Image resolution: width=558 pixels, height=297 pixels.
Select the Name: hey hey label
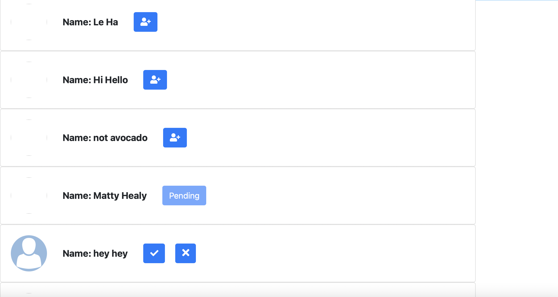click(x=95, y=254)
